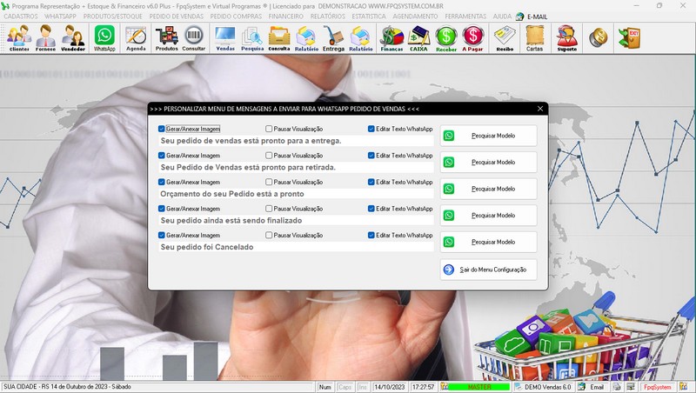Image resolution: width=696 pixels, height=393 pixels.
Task: Open the Suporte toolbar icon
Action: tap(567, 38)
